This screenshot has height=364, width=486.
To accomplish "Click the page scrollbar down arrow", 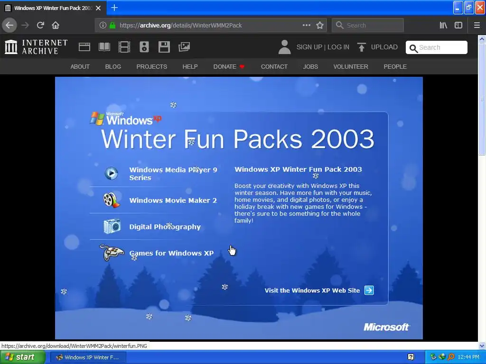I will 482,346.
